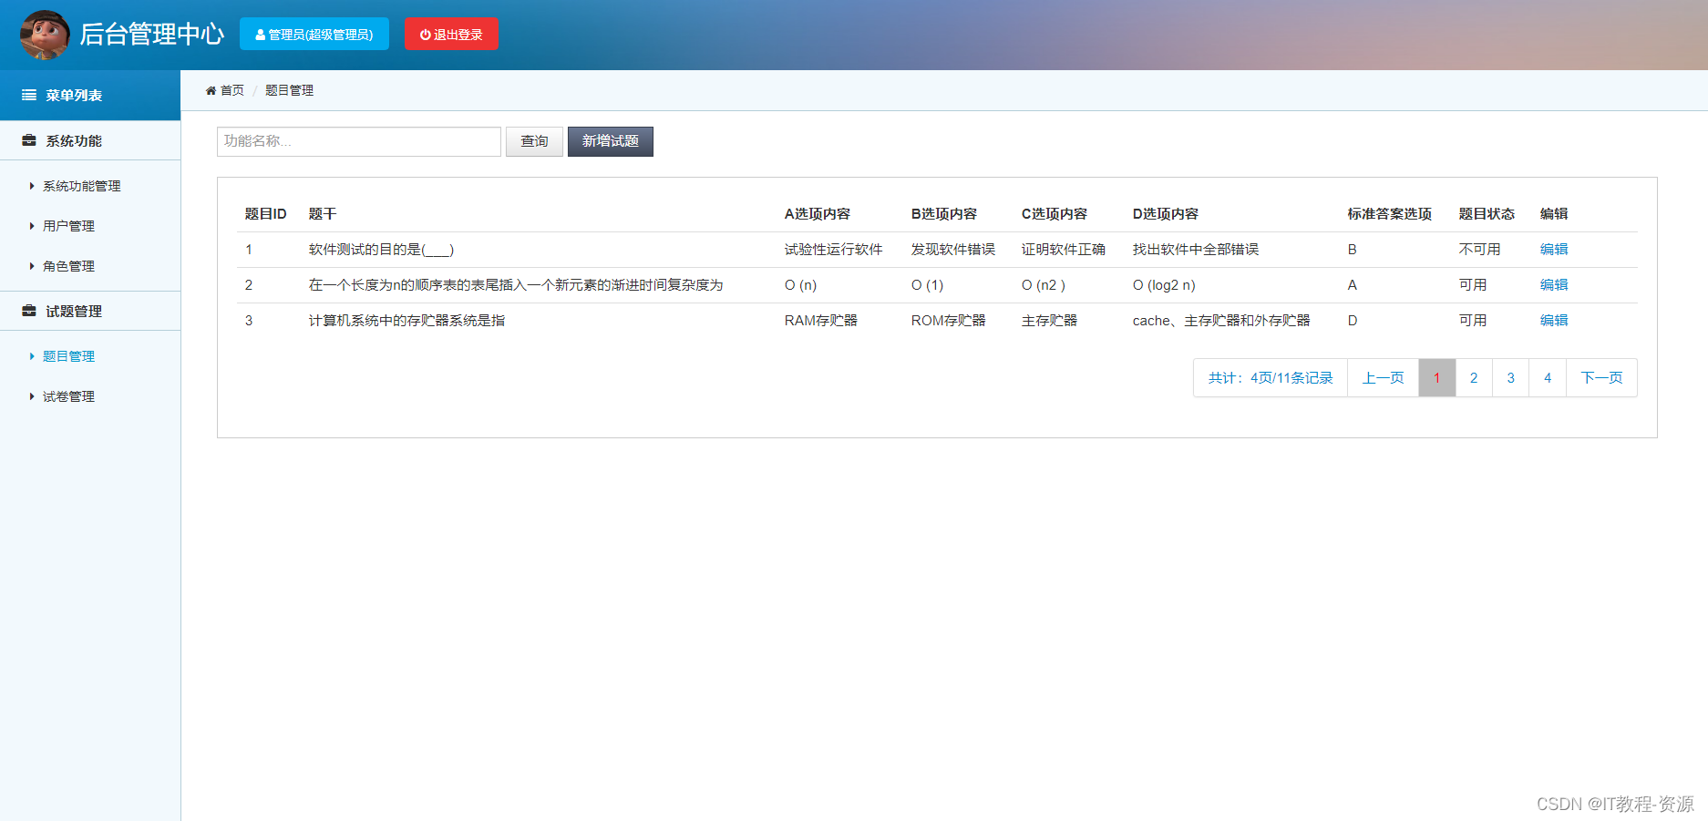Select pagination page 3
The image size is (1708, 821).
tap(1511, 378)
